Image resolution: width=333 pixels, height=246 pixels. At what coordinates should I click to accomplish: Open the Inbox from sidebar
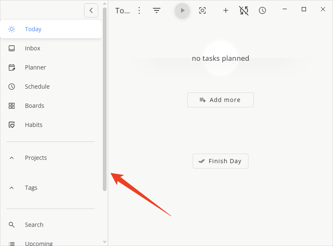[x=32, y=48]
